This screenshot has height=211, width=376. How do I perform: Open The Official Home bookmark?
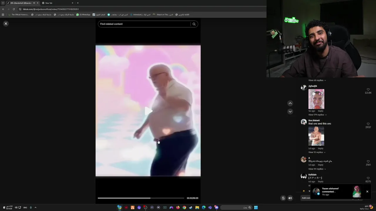coord(19,15)
